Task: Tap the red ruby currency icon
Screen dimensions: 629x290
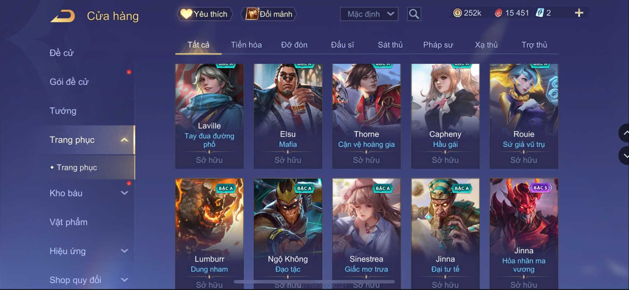Action: click(x=498, y=13)
